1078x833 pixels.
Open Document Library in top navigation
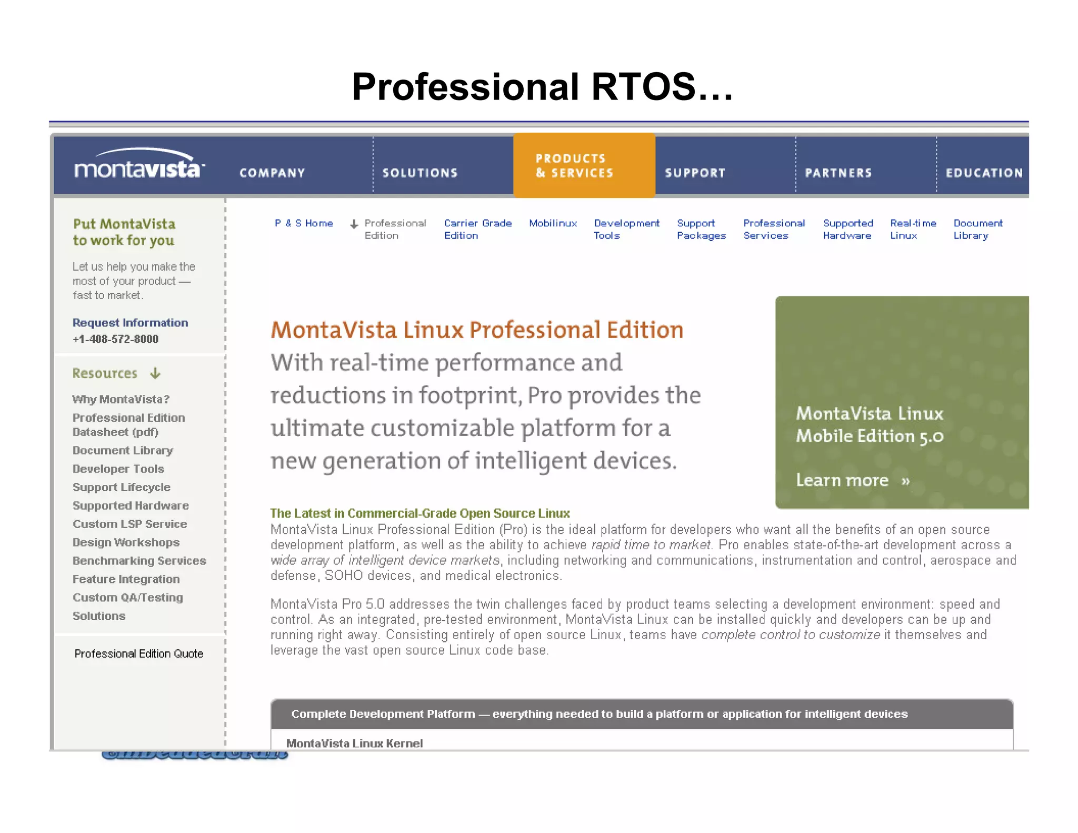(978, 230)
